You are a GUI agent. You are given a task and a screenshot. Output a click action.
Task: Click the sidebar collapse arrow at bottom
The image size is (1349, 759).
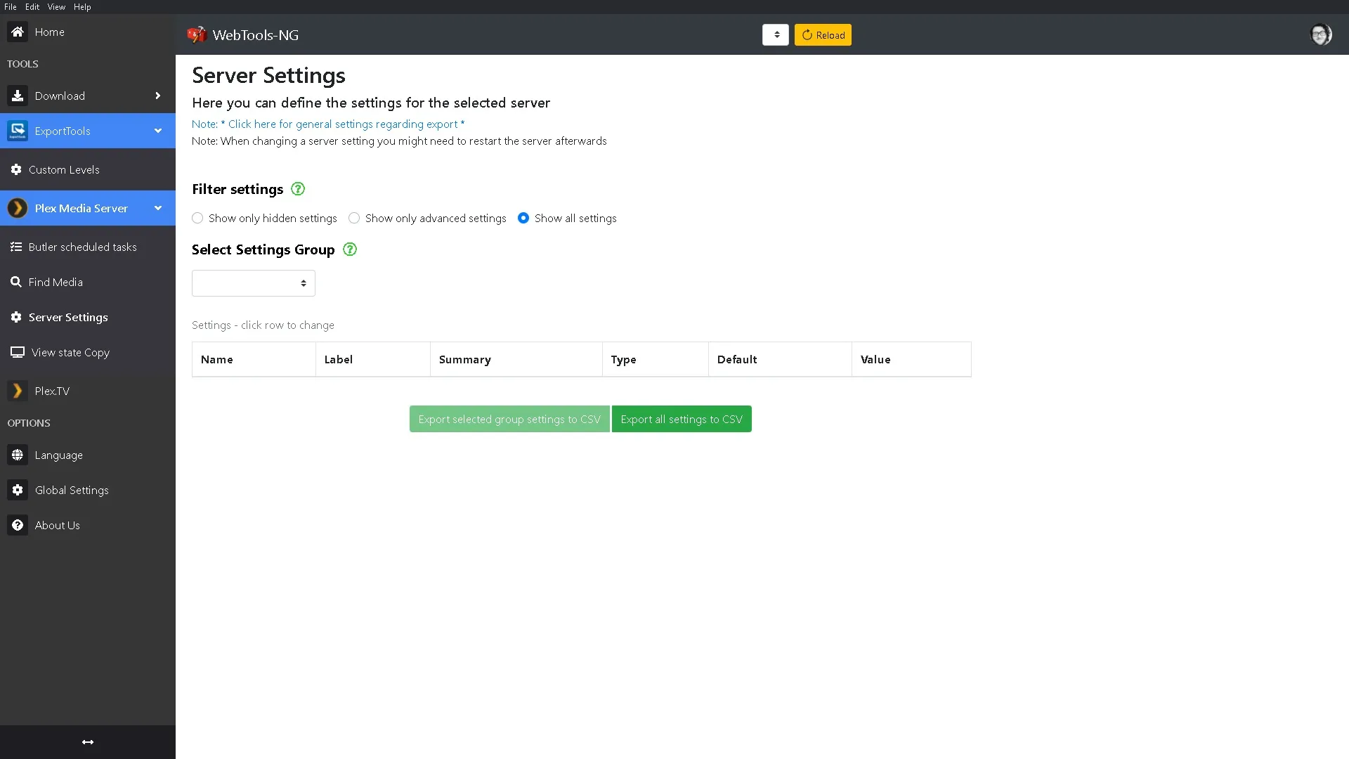pos(87,741)
